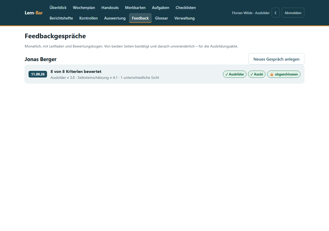This screenshot has width=329, height=231.
Task: Create a new talk via Neues Gespräch anlegen
Action: click(276, 59)
